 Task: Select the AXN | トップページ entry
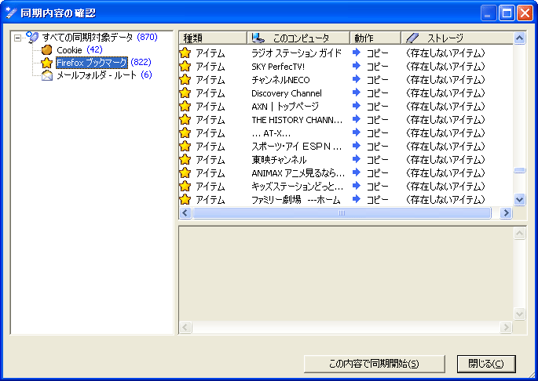(x=285, y=106)
